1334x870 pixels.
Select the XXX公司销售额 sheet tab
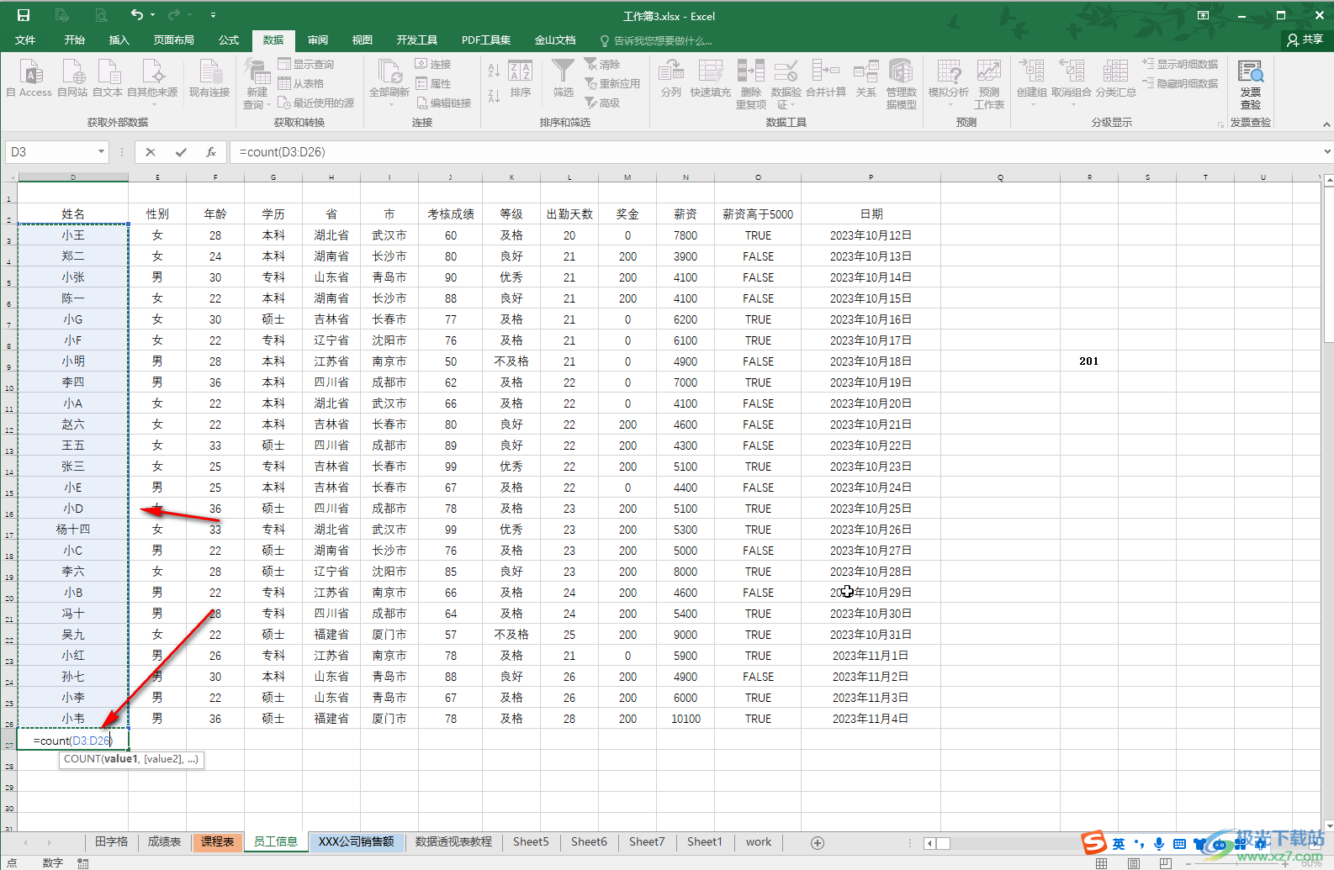point(357,841)
